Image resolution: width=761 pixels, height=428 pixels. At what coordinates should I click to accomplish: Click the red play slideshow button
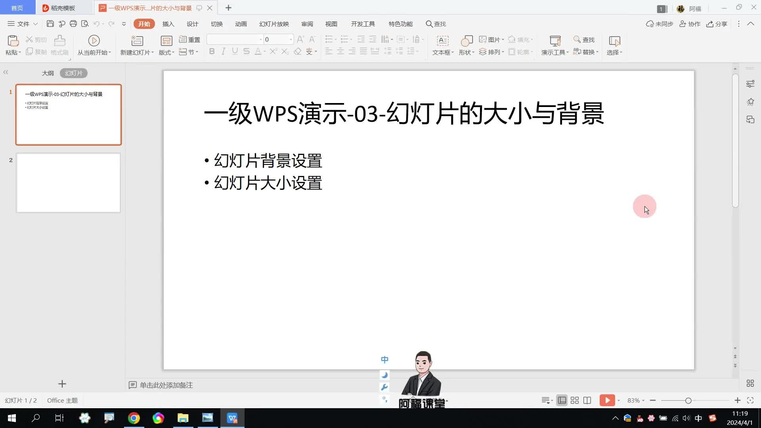(607, 400)
